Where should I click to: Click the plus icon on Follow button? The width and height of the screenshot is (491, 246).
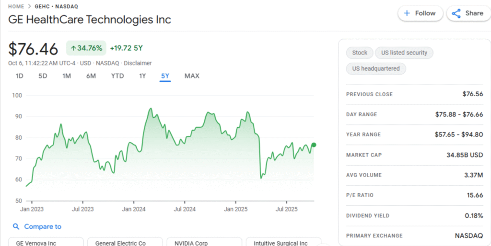point(407,13)
